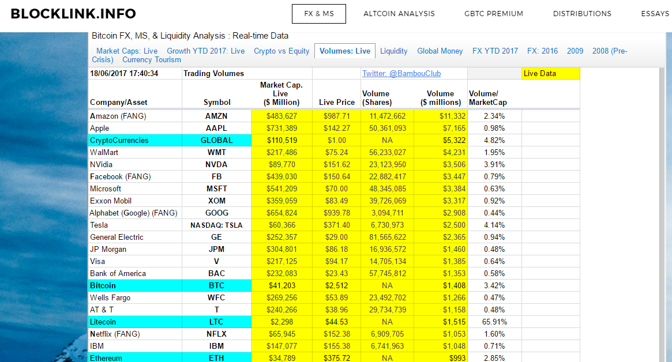Open the FX: 2016 tab
The width and height of the screenshot is (672, 362).
point(542,51)
